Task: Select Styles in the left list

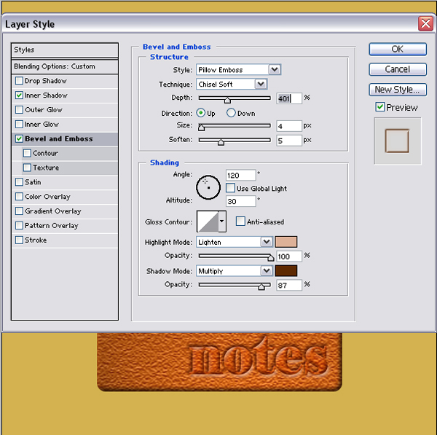Action: pyautogui.click(x=65, y=50)
